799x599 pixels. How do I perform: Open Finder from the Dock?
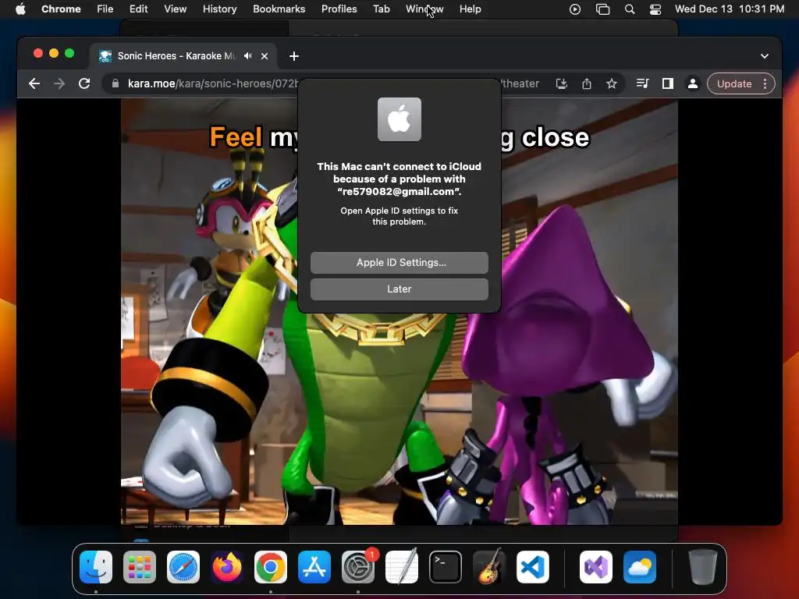tap(96, 567)
